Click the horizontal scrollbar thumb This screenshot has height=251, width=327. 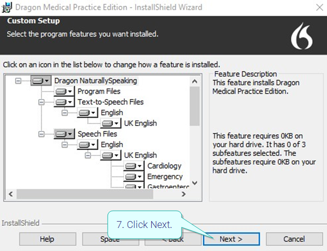(85, 194)
